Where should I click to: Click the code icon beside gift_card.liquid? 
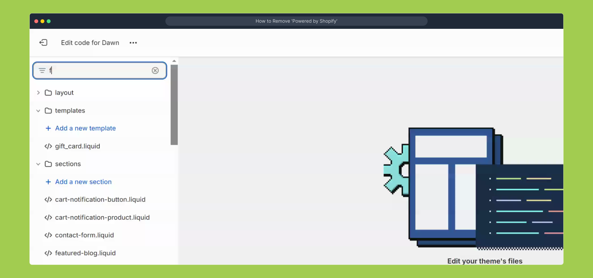pos(48,146)
